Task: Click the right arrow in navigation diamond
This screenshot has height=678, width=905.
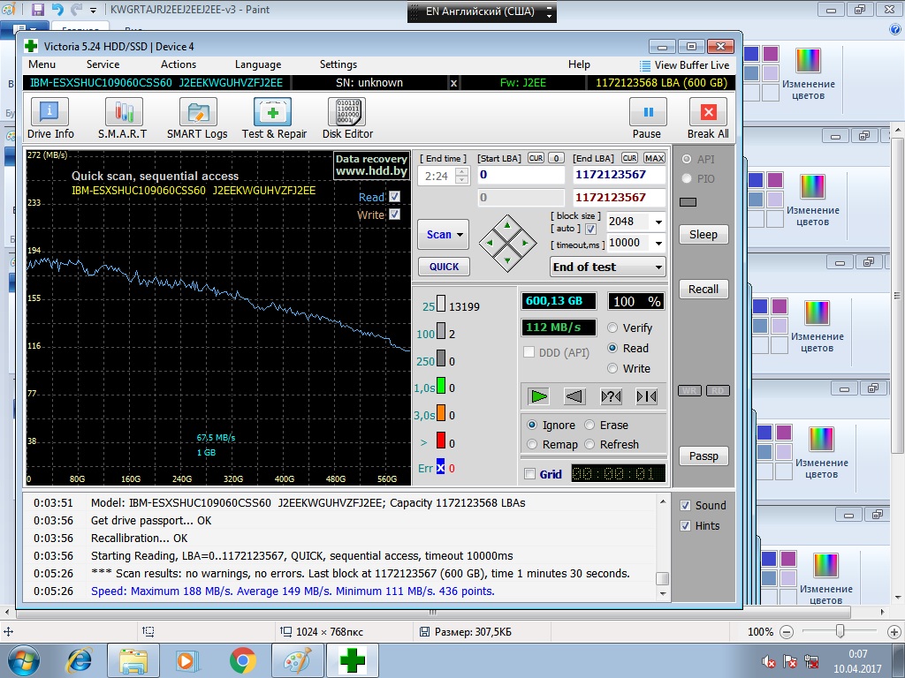Action: point(525,243)
